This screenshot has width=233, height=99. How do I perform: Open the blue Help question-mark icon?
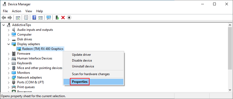click(x=34, y=18)
